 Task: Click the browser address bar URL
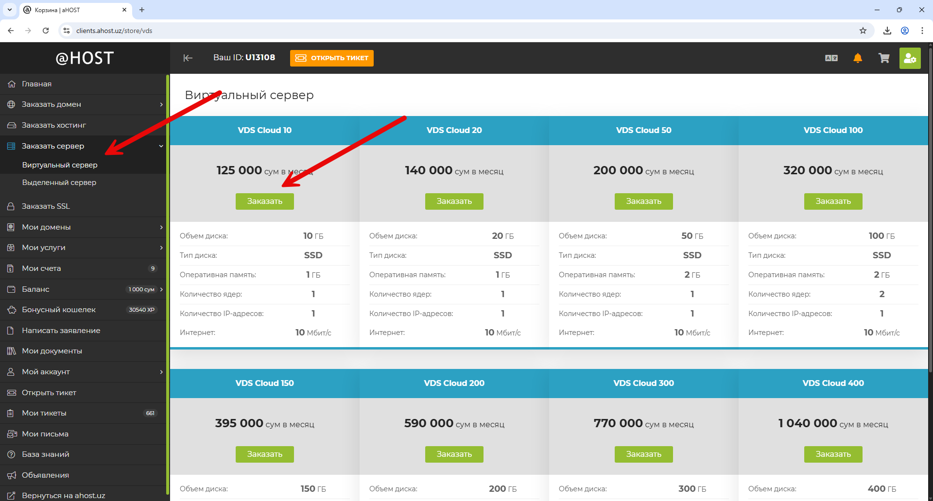114,31
